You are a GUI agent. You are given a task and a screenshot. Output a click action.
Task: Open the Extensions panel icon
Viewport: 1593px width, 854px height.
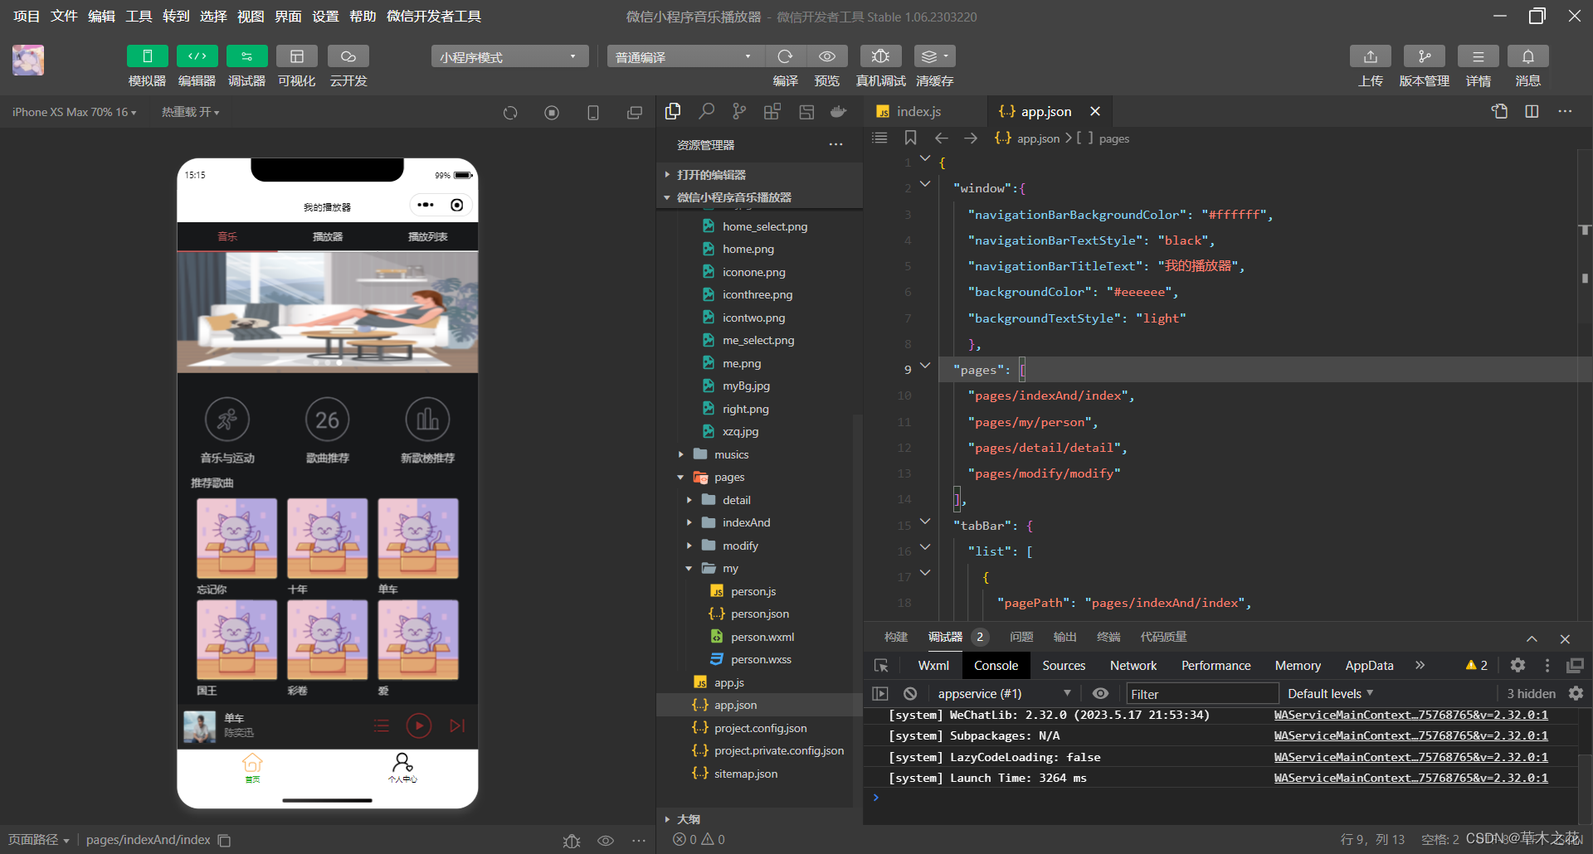click(x=772, y=111)
